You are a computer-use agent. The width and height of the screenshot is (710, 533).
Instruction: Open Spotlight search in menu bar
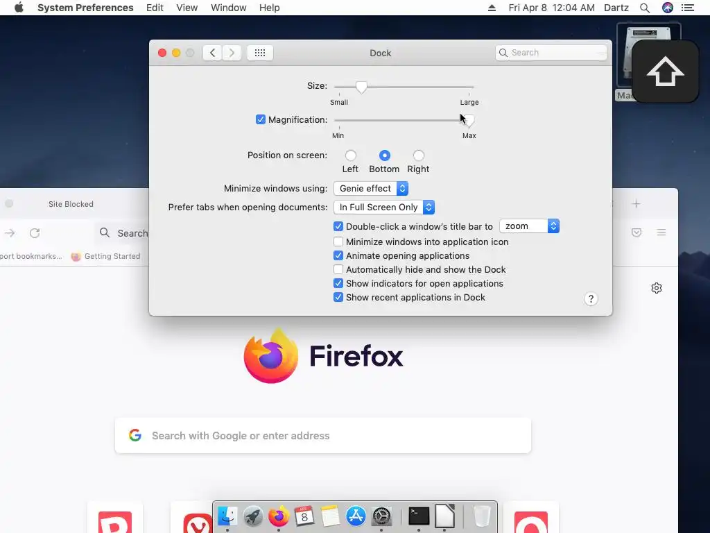pos(645,8)
